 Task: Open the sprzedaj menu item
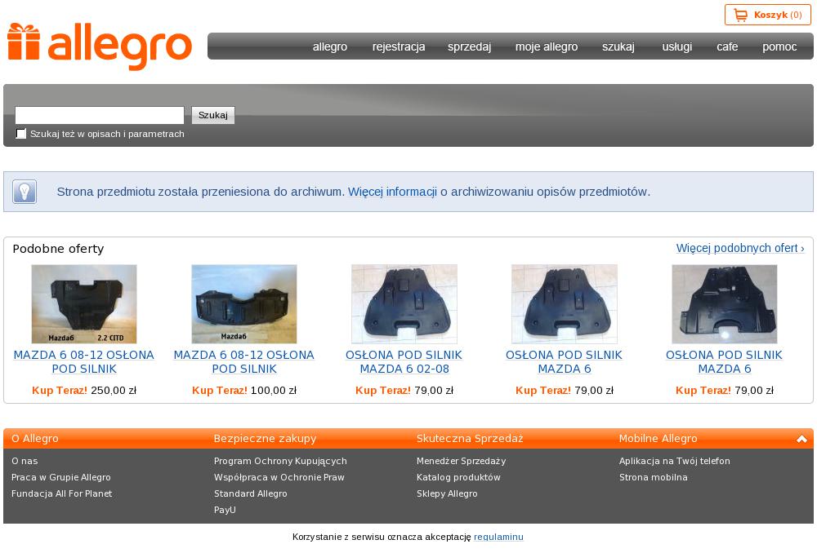pyautogui.click(x=470, y=46)
